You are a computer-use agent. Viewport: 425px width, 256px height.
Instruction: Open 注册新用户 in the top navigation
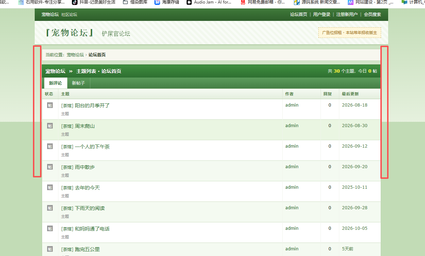tap(347, 15)
